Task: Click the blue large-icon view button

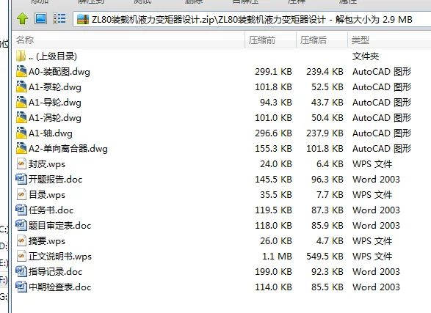Action: click(40, 18)
